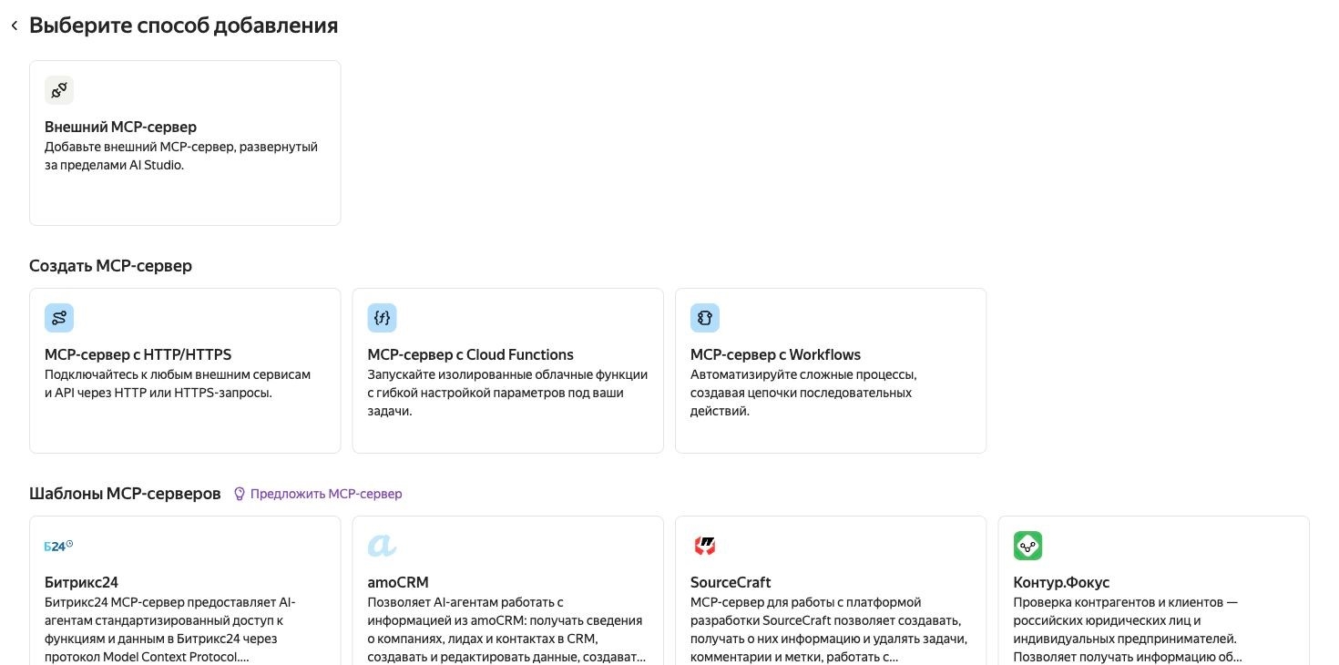Click the external MCP server plug icon

(x=59, y=90)
